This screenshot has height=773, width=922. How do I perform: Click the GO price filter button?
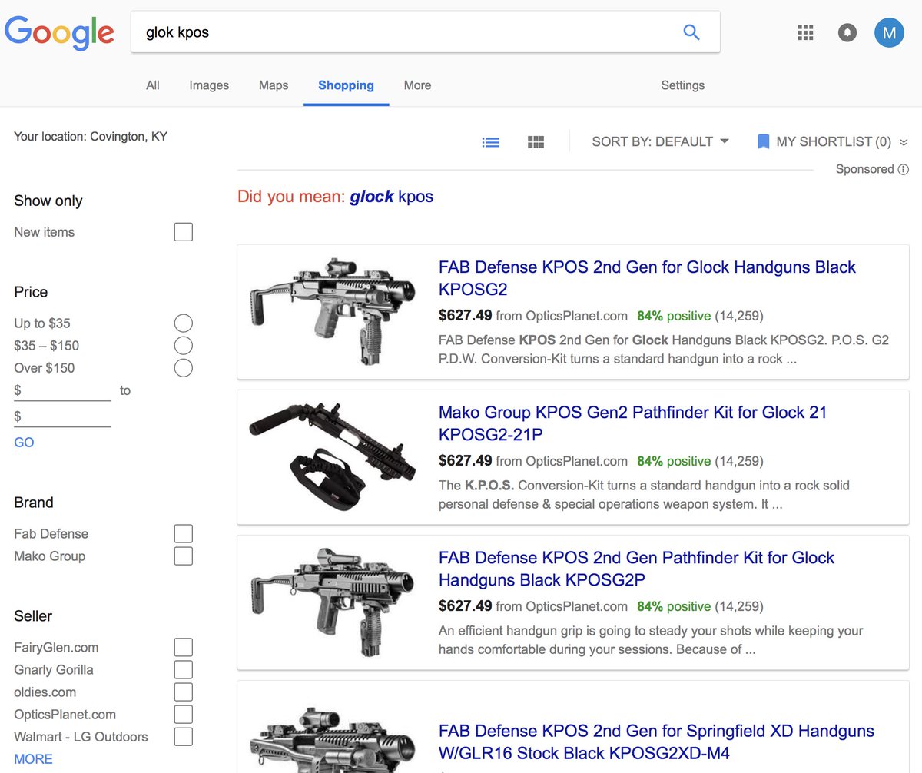point(24,443)
